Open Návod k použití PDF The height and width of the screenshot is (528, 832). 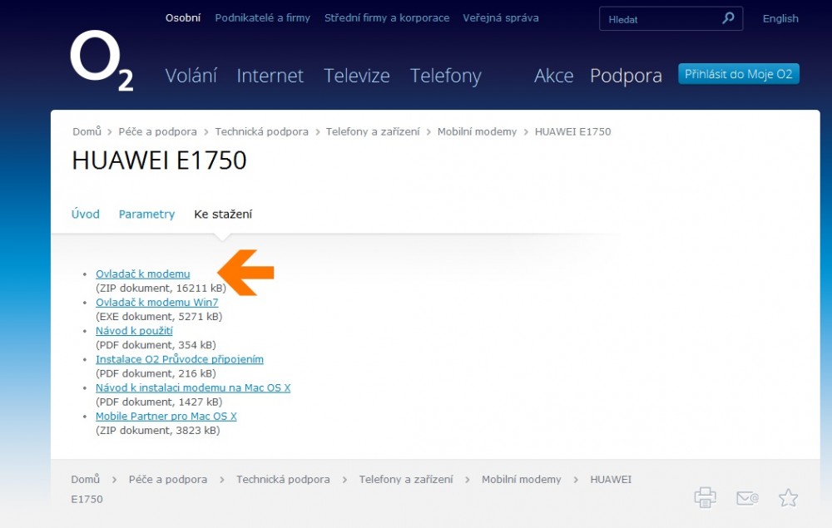[x=134, y=330]
